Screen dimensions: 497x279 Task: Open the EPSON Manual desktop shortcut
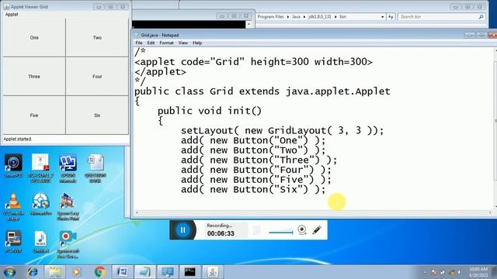(x=68, y=168)
